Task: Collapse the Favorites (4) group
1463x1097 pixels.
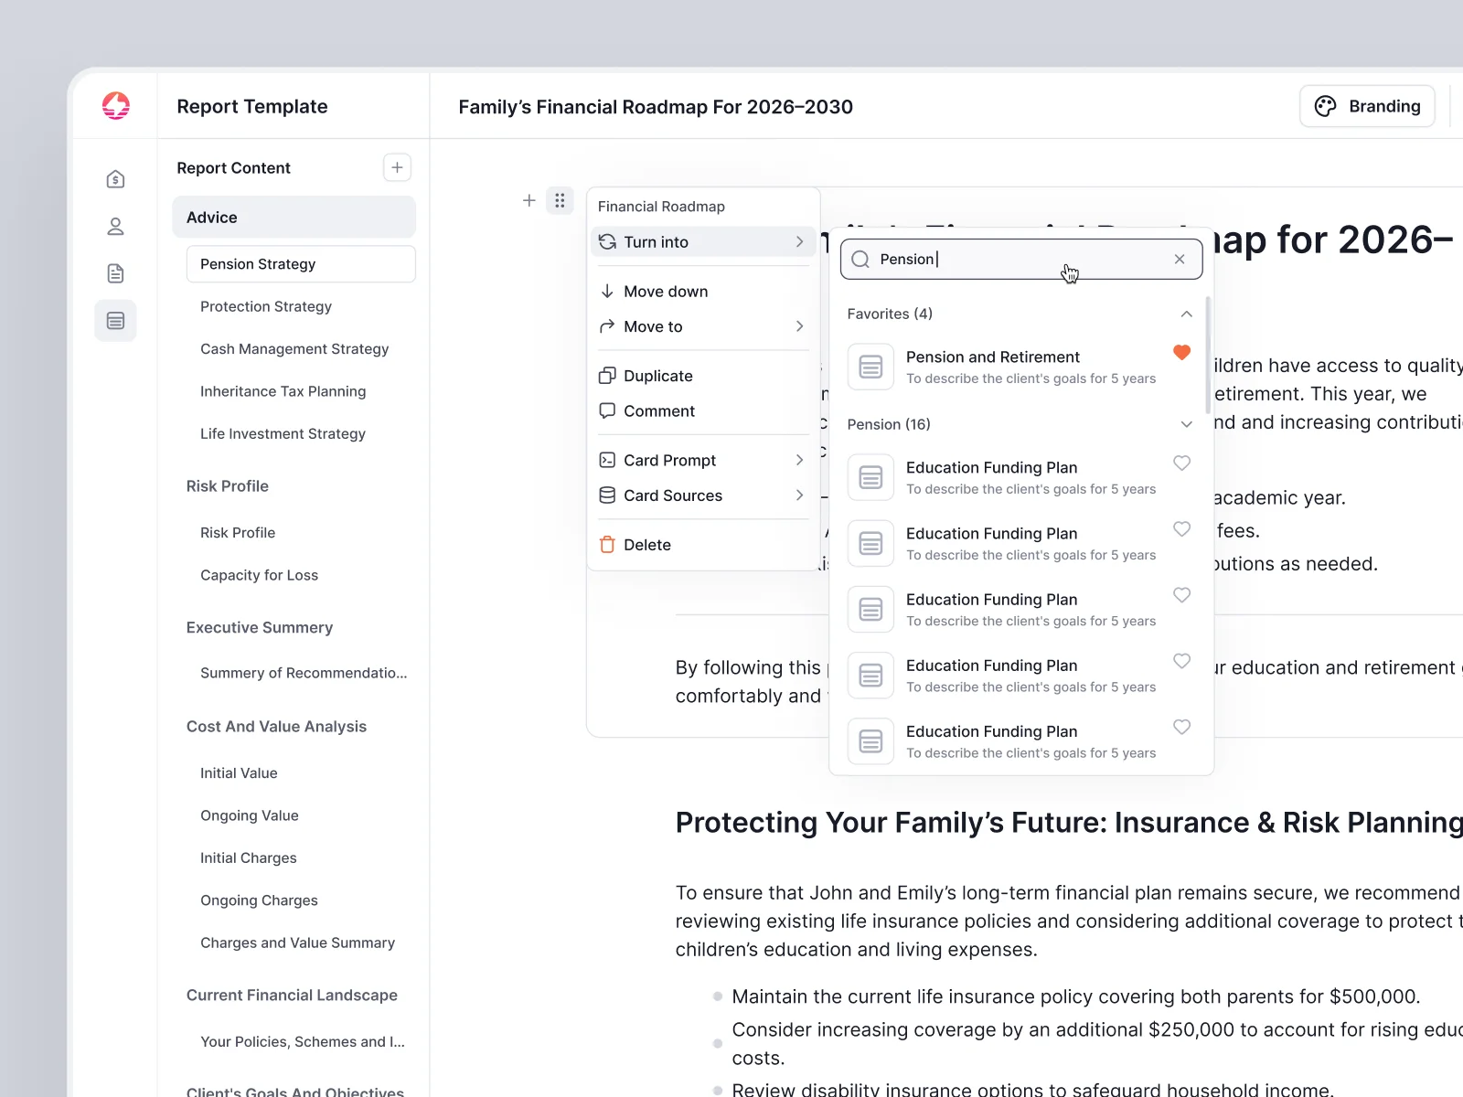Action: point(1186,314)
